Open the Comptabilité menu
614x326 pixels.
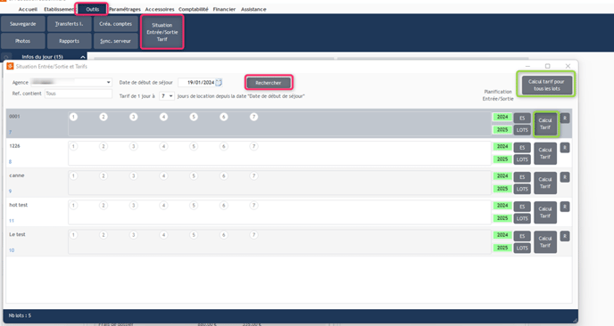[x=194, y=9]
